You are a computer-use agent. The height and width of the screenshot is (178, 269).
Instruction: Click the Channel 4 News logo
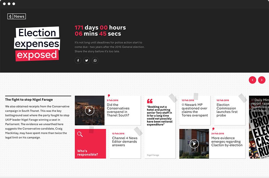(x=17, y=17)
